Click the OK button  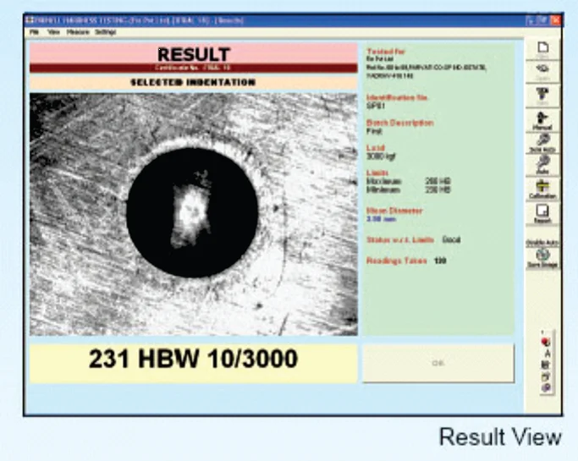pos(438,363)
